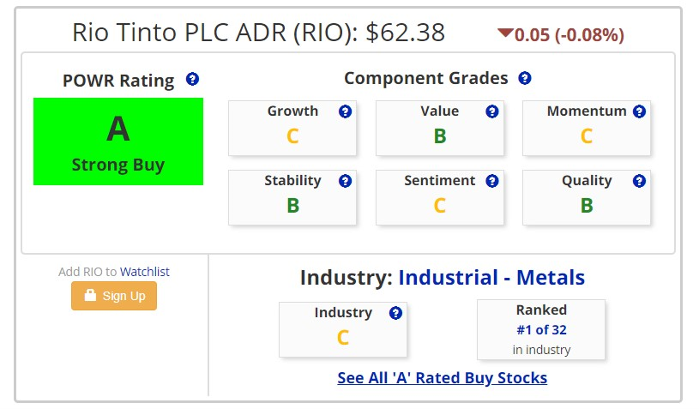Open the POWR Rating help icon
This screenshot has height=409, width=699.
pyautogui.click(x=192, y=79)
